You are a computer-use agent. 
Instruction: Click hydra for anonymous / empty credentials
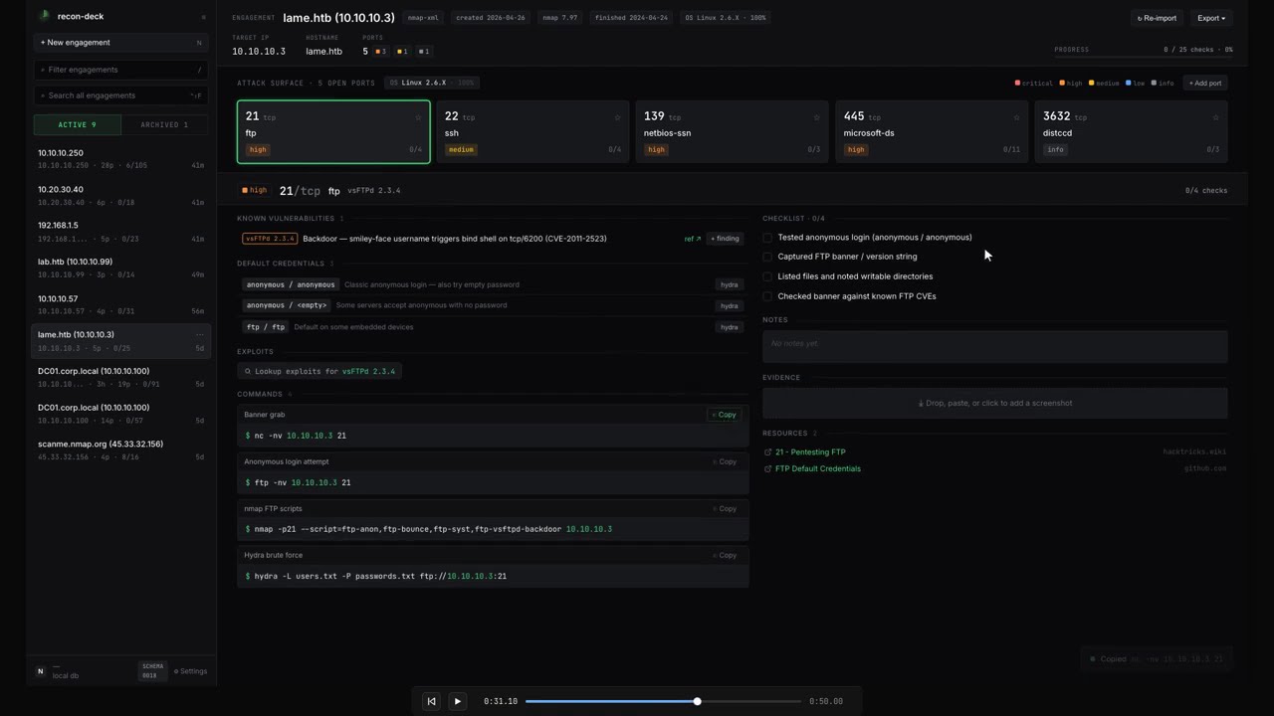click(730, 305)
